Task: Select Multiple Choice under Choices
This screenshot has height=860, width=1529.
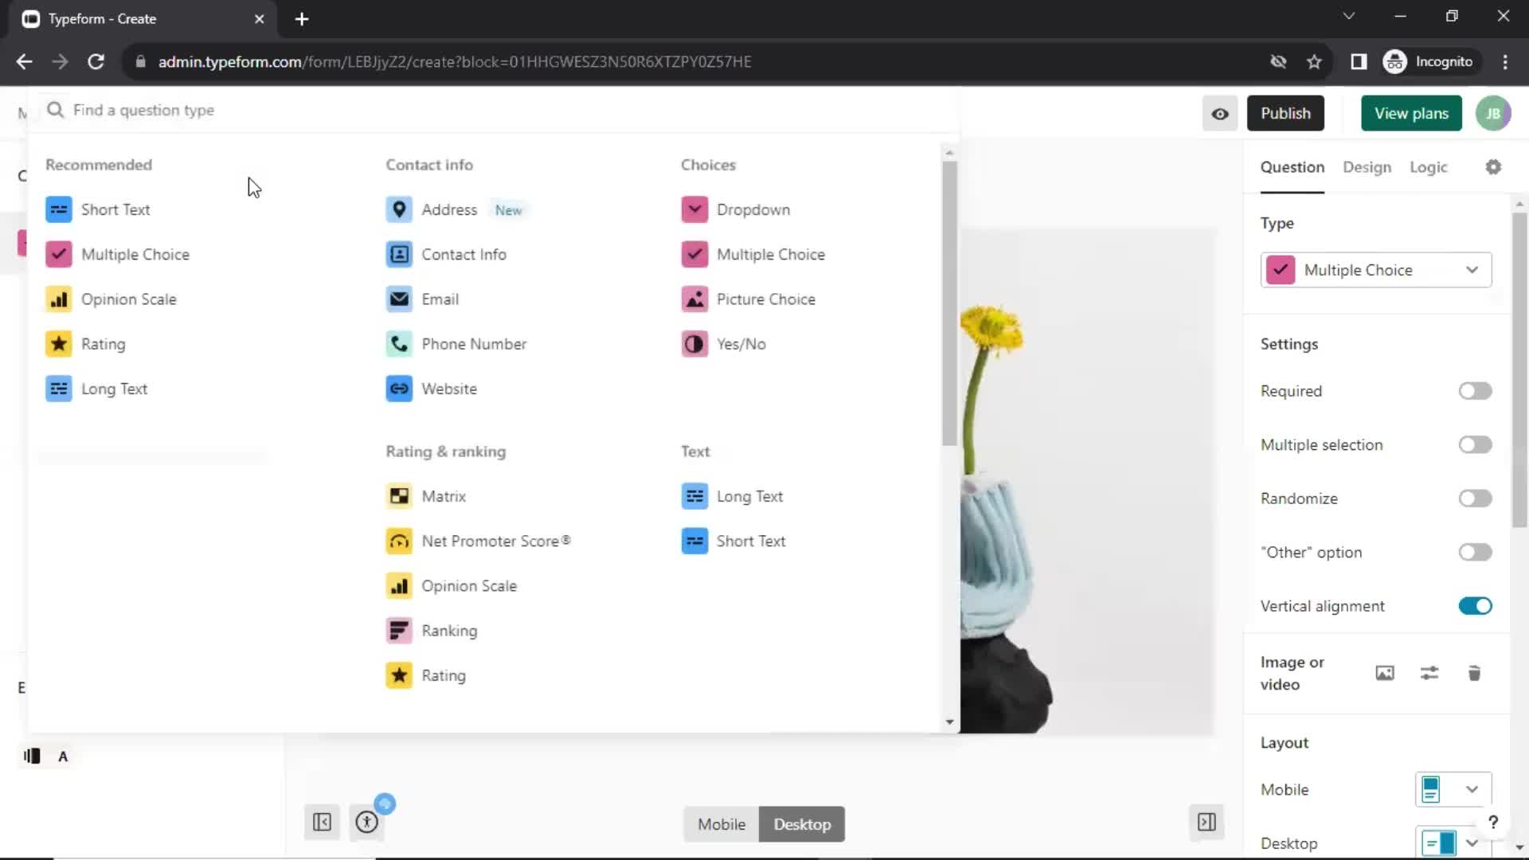Action: coord(753,254)
